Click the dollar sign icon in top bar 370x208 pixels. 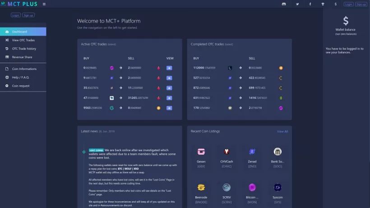point(335,4)
